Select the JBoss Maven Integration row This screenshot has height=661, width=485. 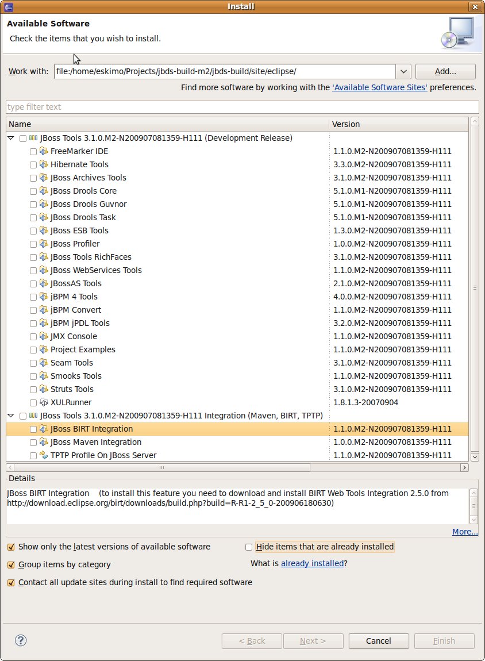click(x=237, y=442)
